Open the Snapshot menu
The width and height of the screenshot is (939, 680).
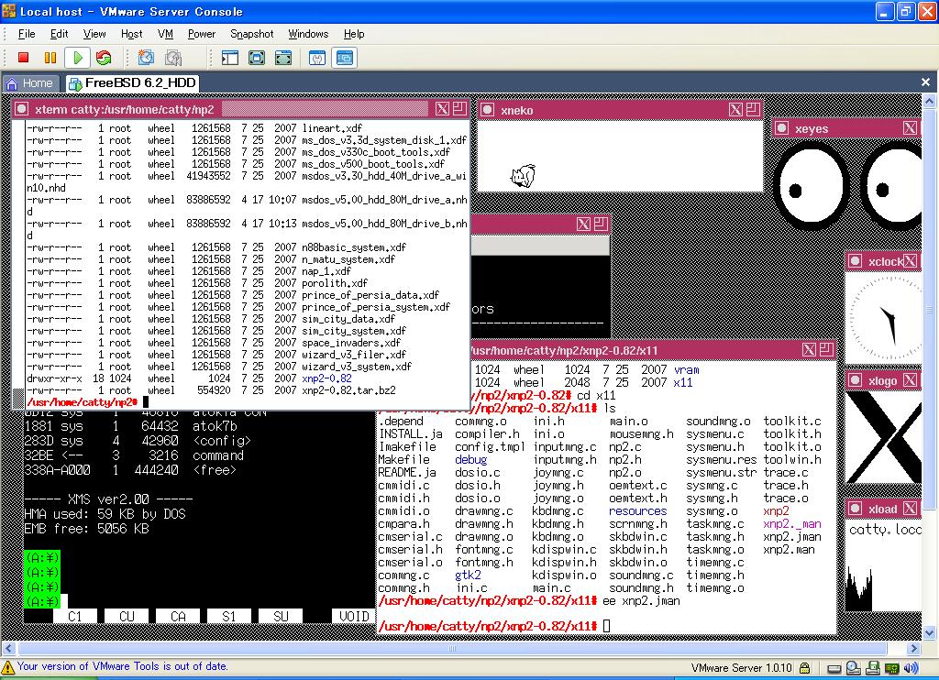point(251,34)
